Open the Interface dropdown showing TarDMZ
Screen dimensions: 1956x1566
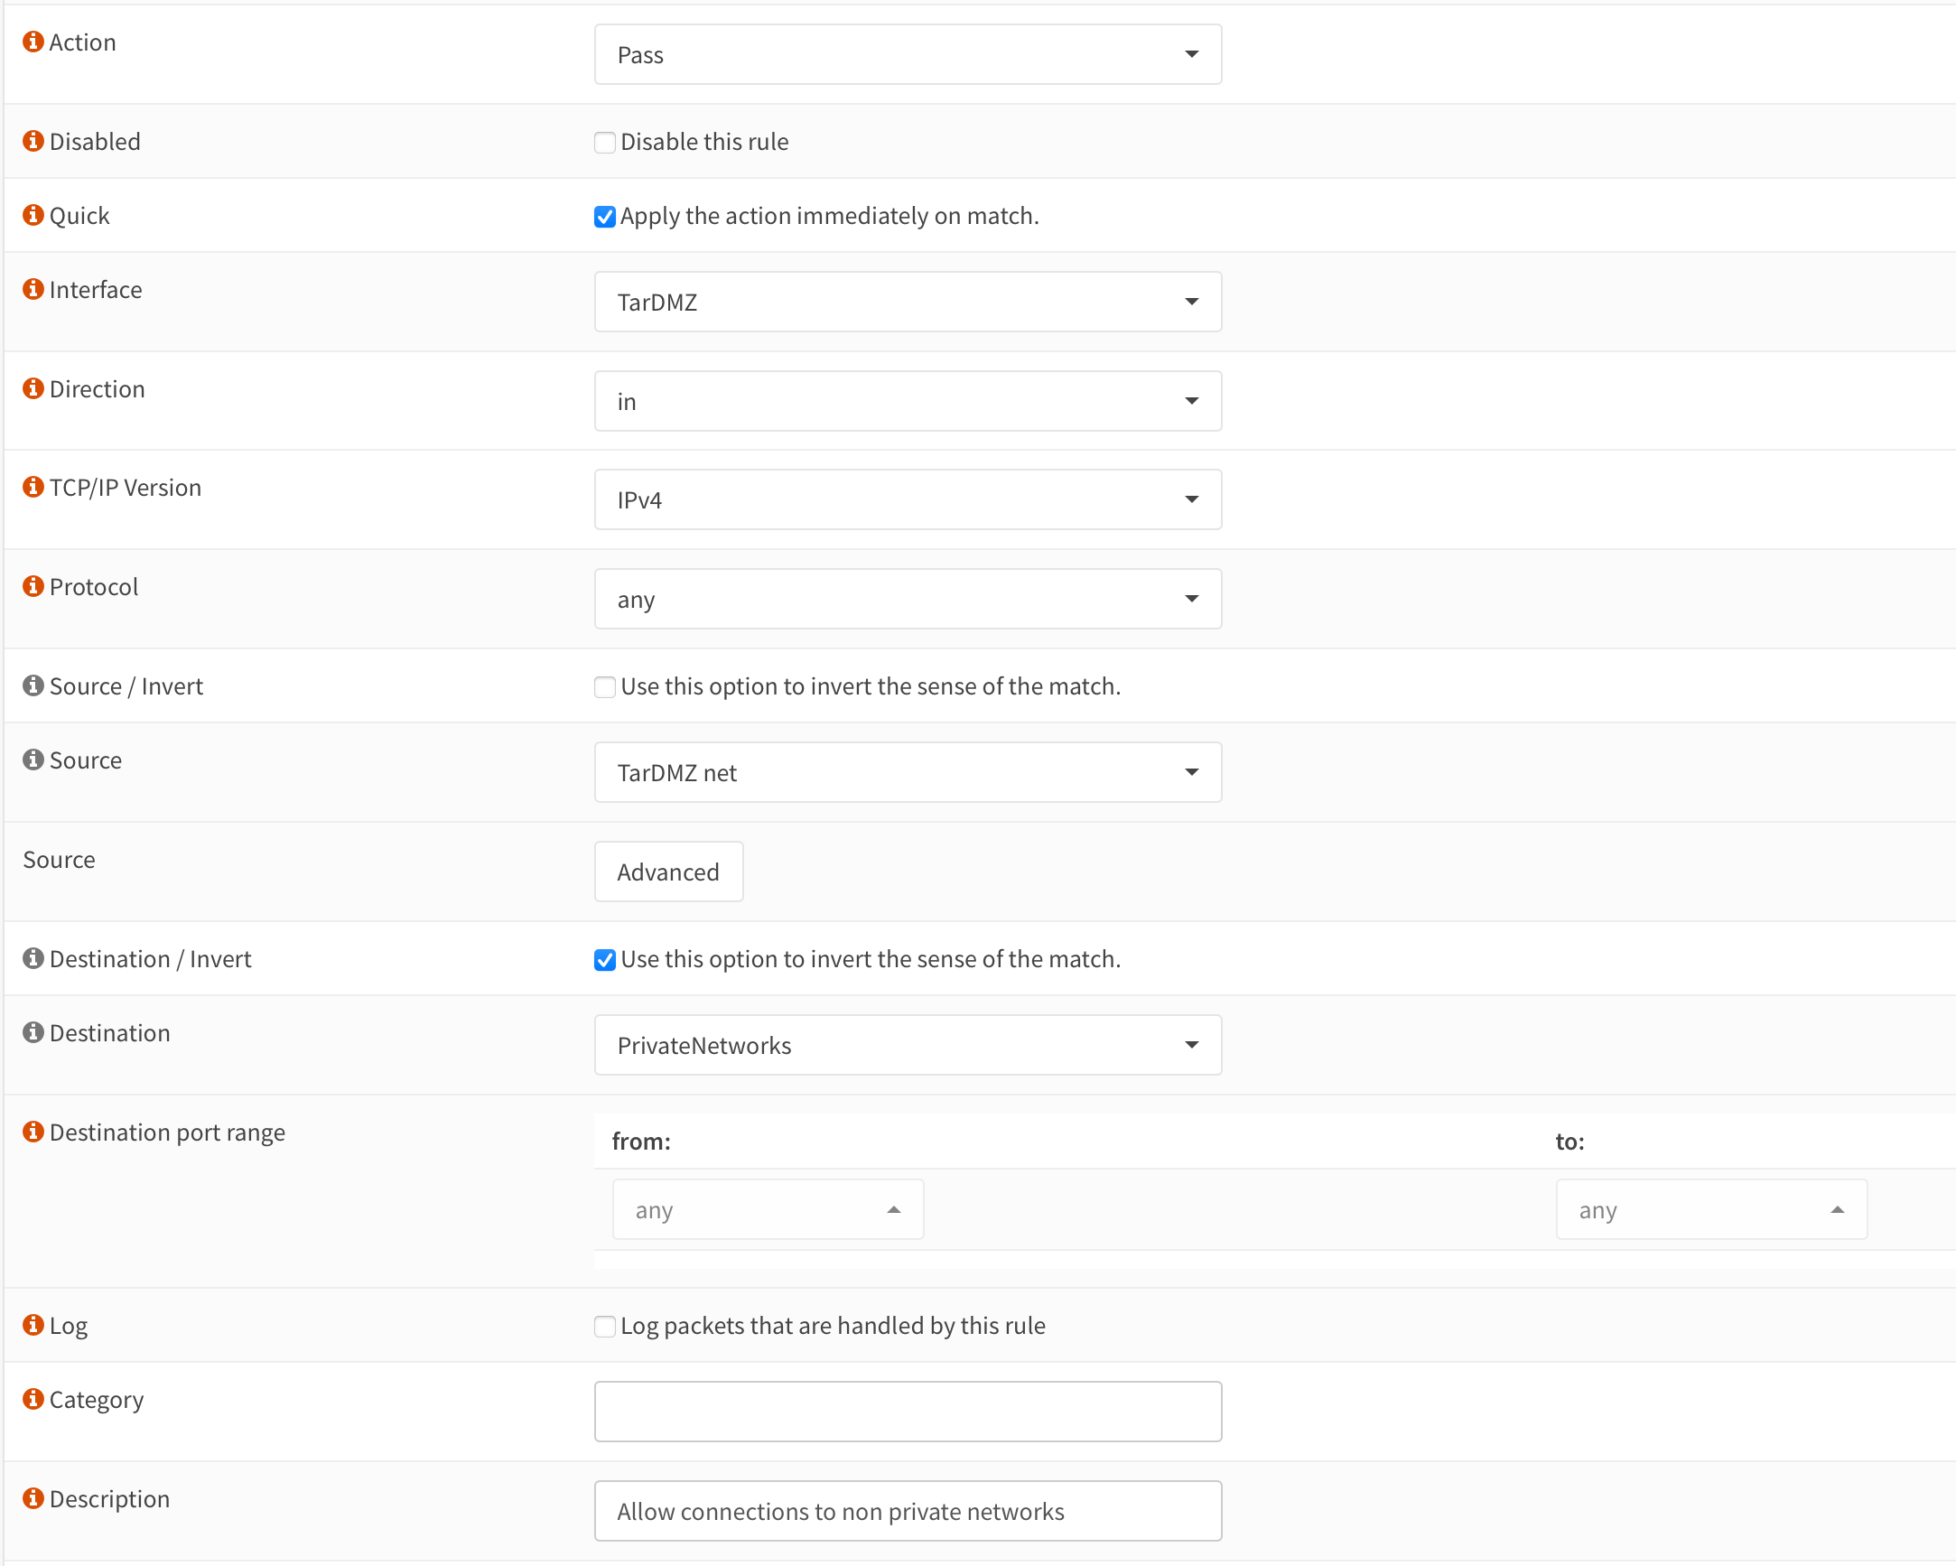click(x=908, y=303)
